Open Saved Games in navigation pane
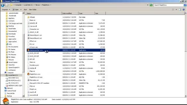 point(13,62)
